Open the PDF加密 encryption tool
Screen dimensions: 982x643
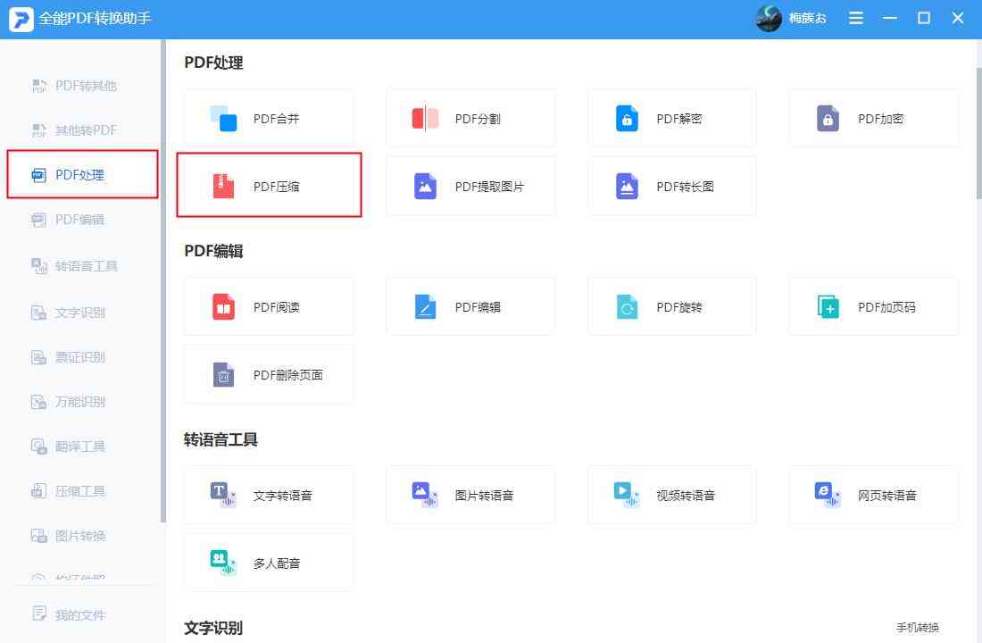pyautogui.click(x=873, y=117)
